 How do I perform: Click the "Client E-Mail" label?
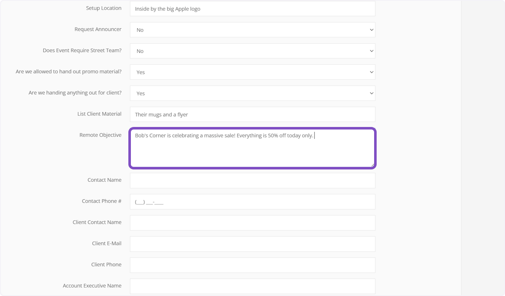[x=106, y=243]
